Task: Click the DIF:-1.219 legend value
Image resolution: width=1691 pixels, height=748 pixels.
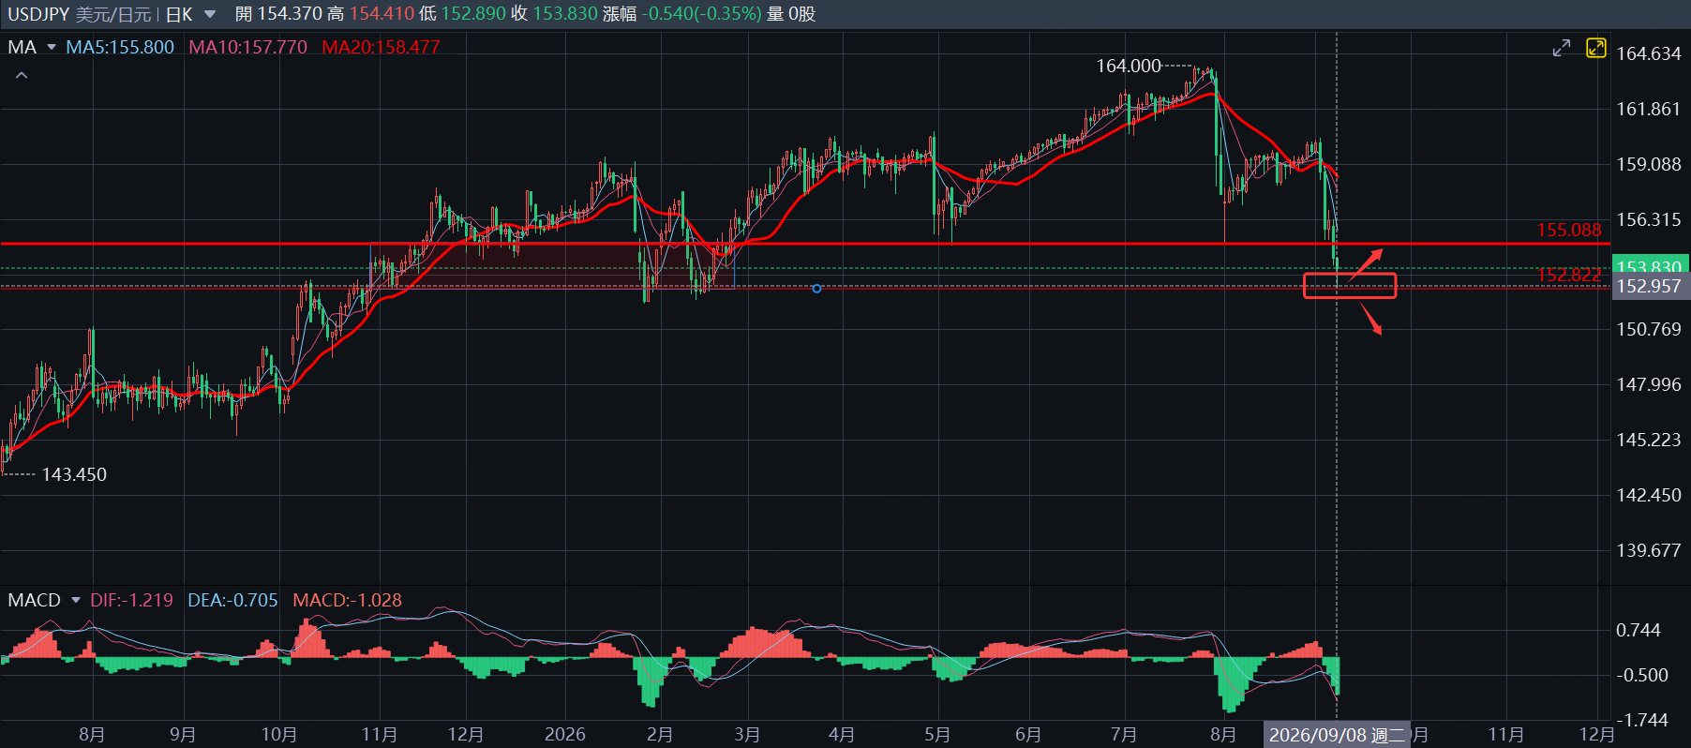Action: click(x=131, y=600)
